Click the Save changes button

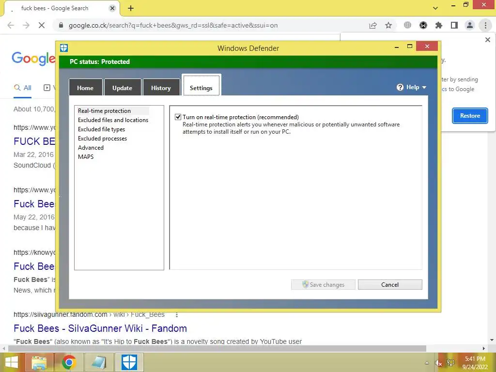click(323, 284)
